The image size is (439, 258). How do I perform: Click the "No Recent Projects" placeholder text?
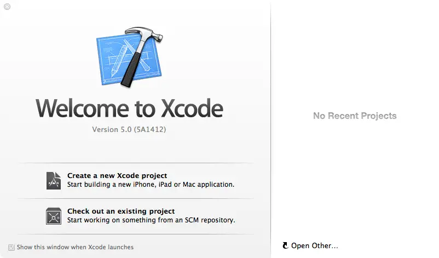[355, 116]
